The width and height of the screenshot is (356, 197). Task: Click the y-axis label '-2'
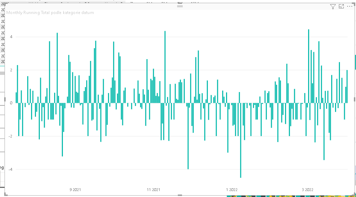10,136
